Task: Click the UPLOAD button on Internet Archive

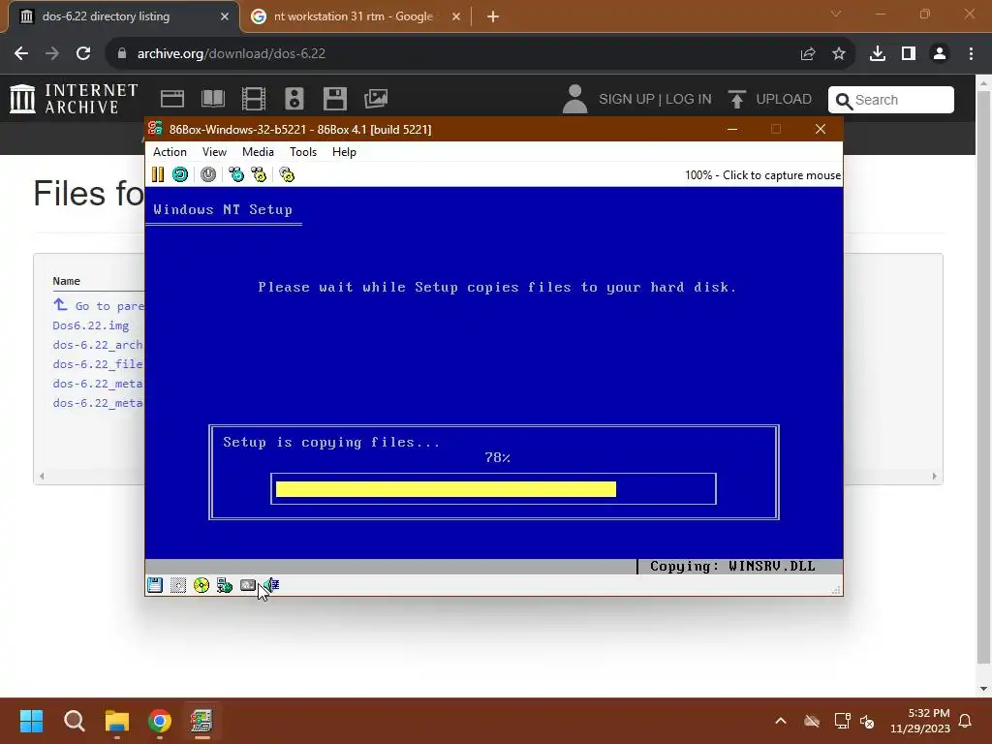Action: (770, 100)
